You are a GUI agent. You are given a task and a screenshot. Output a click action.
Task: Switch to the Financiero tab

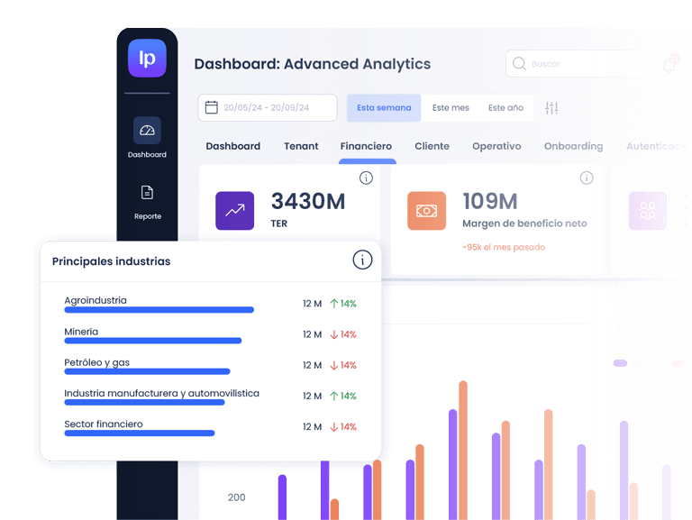(x=366, y=146)
